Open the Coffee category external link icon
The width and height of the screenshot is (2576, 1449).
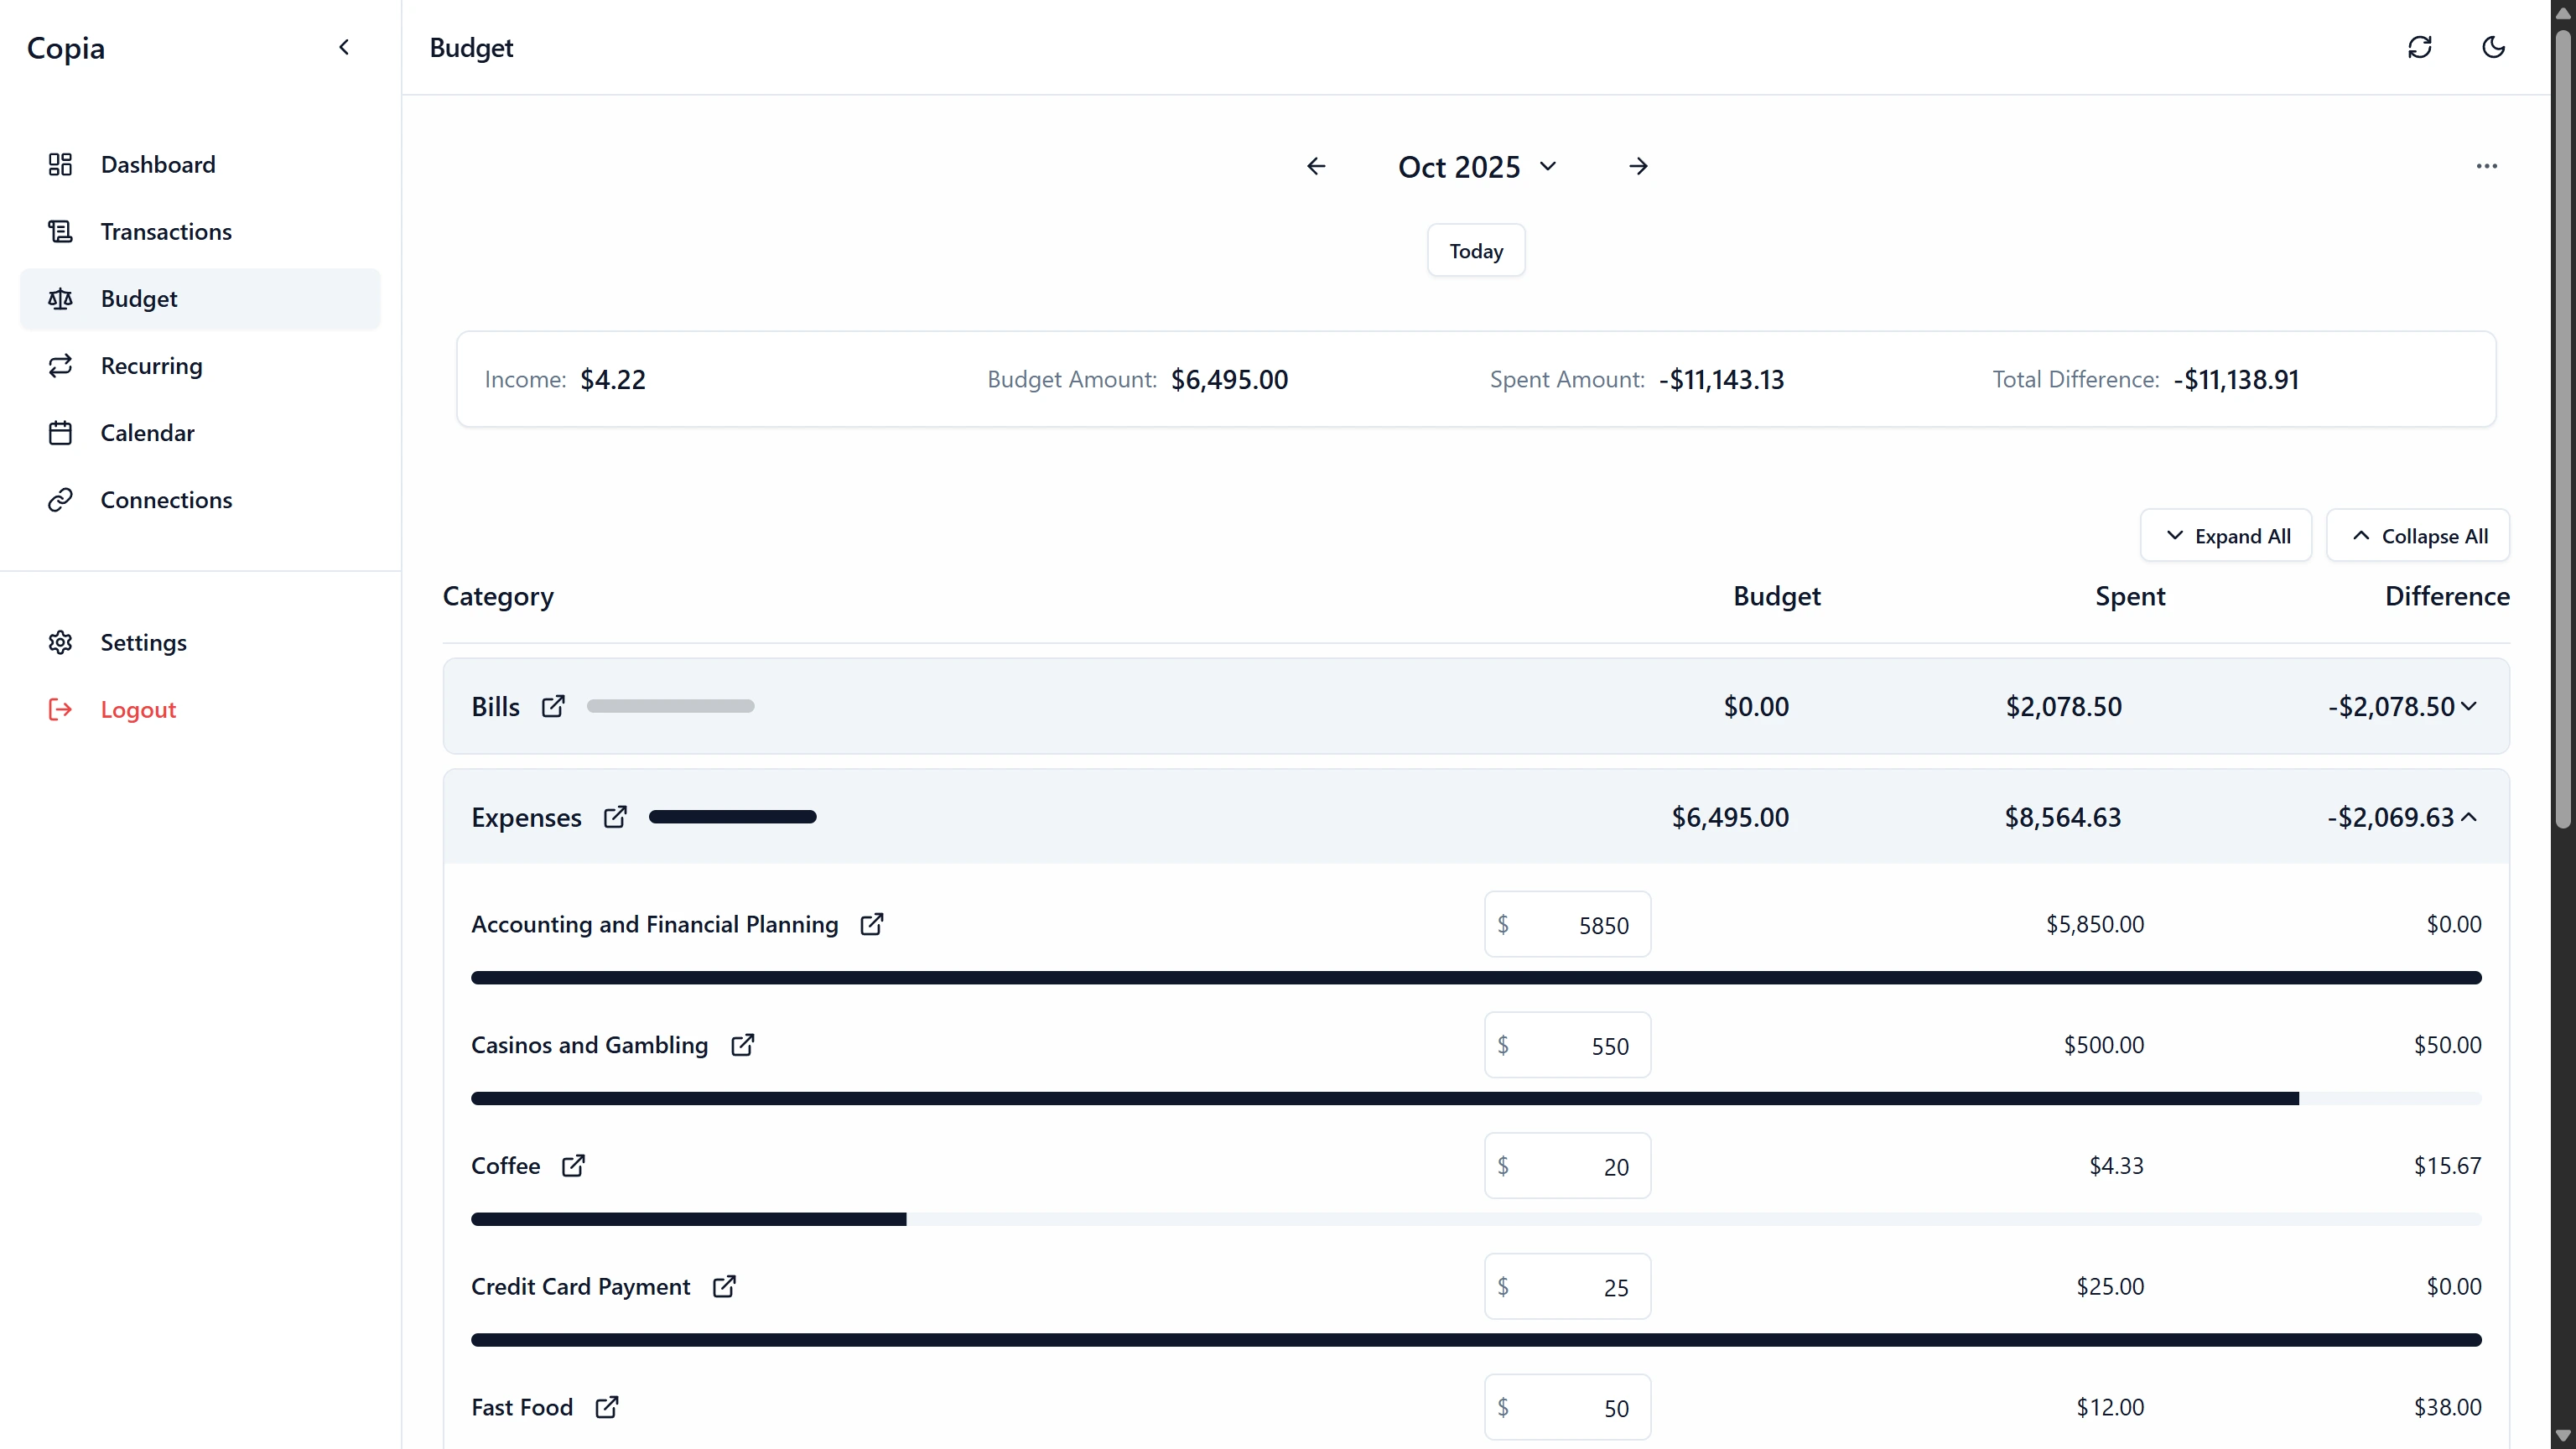(x=574, y=1165)
